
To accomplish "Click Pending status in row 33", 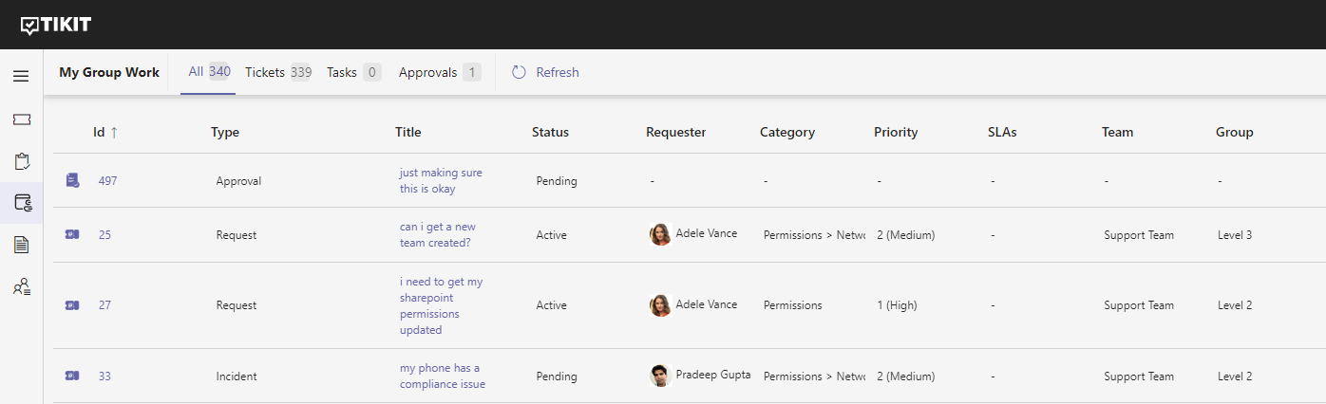I will point(557,376).
